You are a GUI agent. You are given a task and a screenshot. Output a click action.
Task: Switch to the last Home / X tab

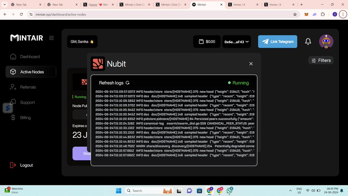click(279, 5)
